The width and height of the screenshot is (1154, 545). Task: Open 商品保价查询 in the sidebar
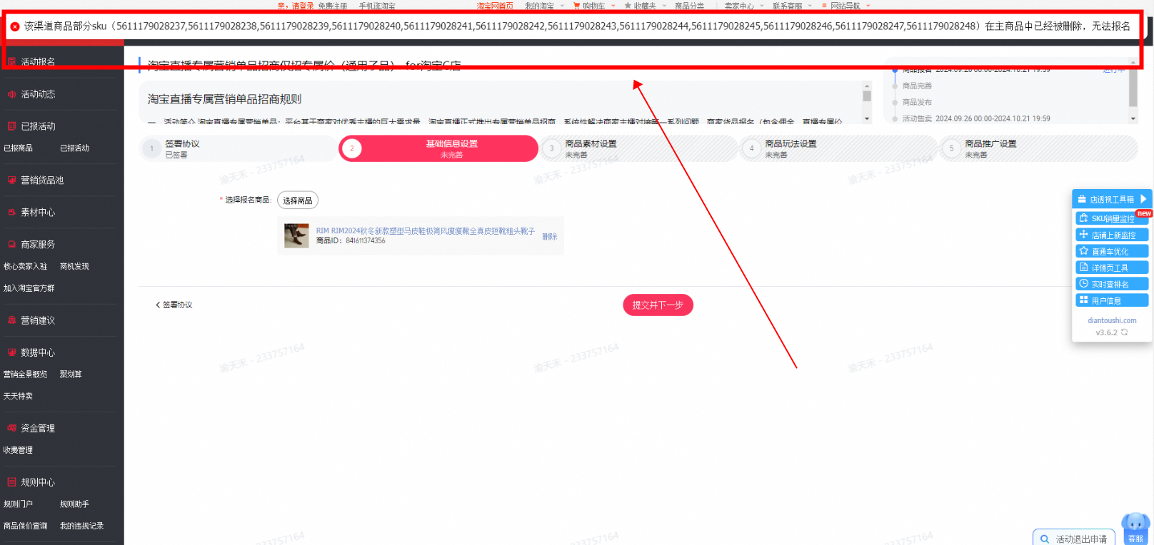tap(25, 526)
